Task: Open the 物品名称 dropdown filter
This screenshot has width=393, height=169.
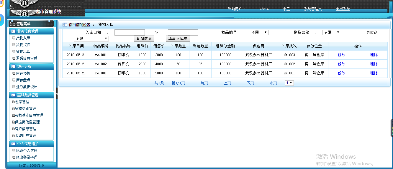Action: (331, 33)
